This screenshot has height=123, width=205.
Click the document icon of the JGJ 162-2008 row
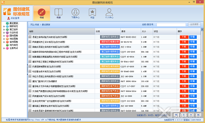click(x=30, y=106)
